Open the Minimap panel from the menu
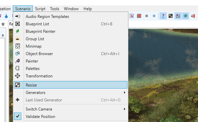The image size is (198, 122). click(x=71, y=46)
